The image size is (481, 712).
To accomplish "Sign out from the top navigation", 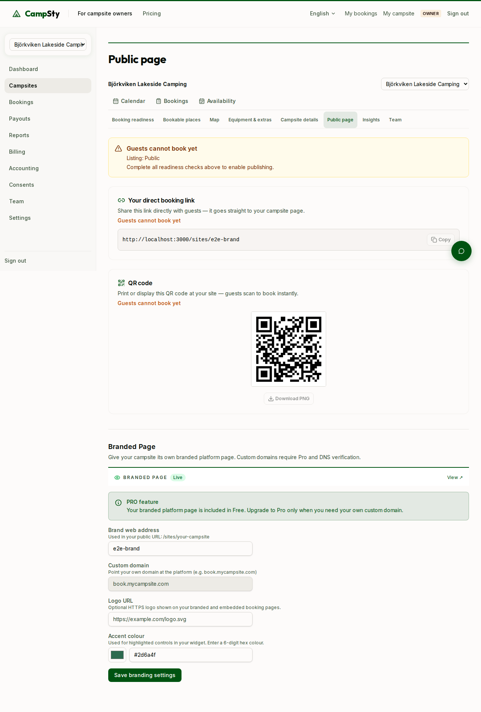I will point(458,14).
